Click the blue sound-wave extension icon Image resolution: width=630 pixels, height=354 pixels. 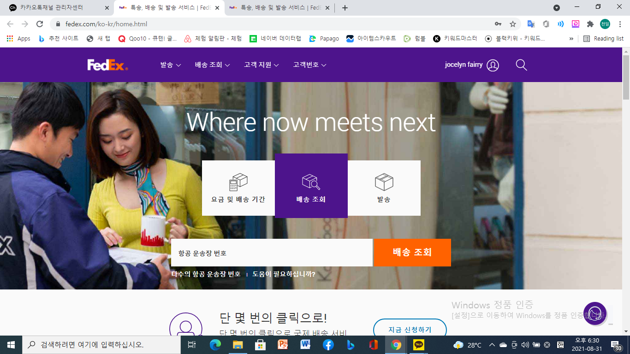pyautogui.click(x=560, y=24)
